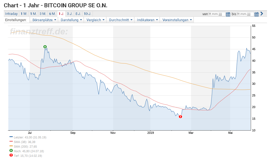Open the Indikatoren dropdown
Screen dimensions: 270x159
pyautogui.click(x=147, y=20)
